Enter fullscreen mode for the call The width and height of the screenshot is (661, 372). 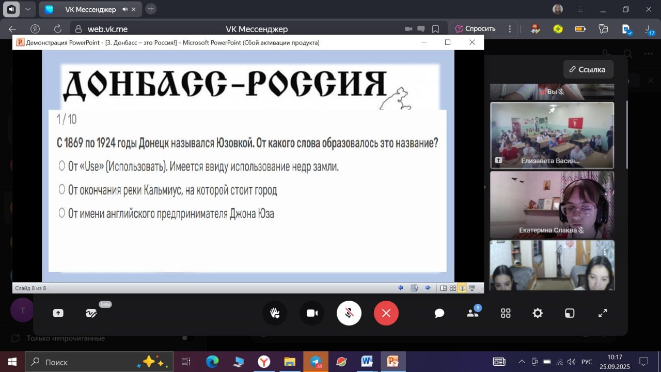pos(603,313)
